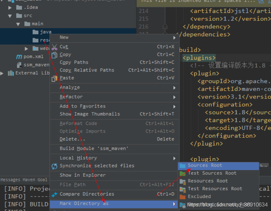
Task: Select pom.xml in project tree
Action: click(34, 57)
